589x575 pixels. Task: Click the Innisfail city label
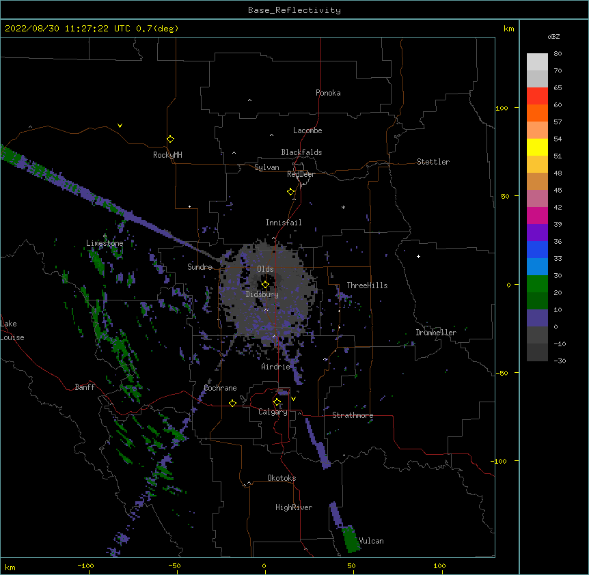click(284, 223)
